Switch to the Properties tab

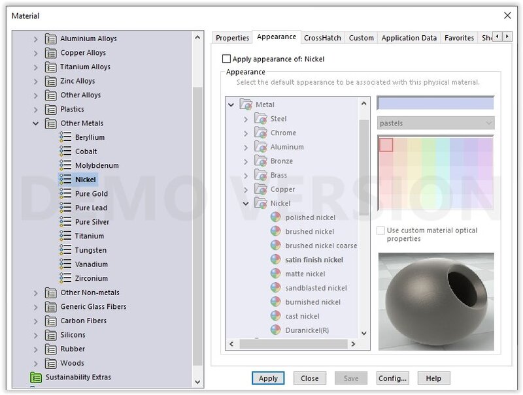tap(232, 38)
